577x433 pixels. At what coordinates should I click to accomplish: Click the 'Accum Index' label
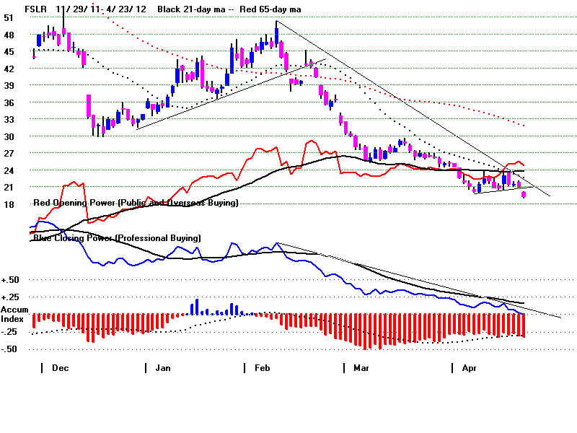[x=14, y=314]
